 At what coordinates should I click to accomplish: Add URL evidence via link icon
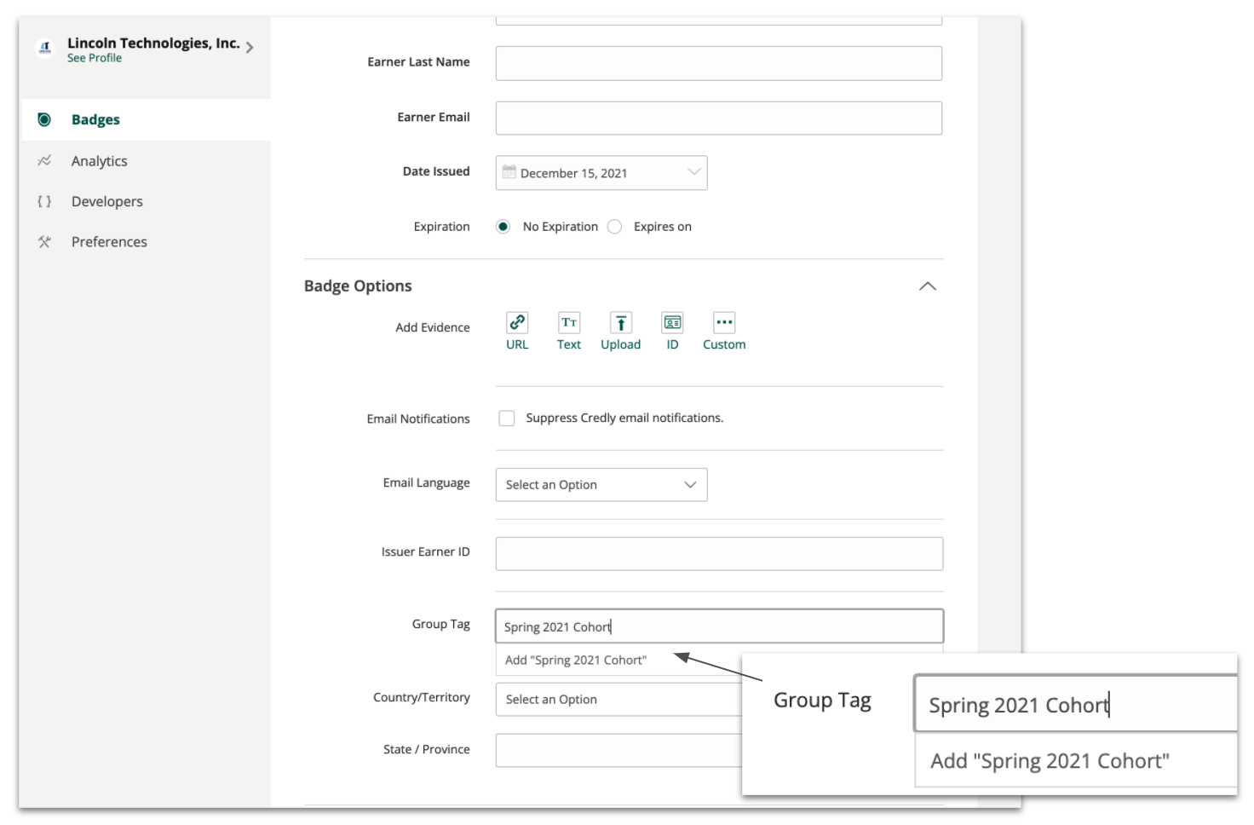tap(517, 322)
